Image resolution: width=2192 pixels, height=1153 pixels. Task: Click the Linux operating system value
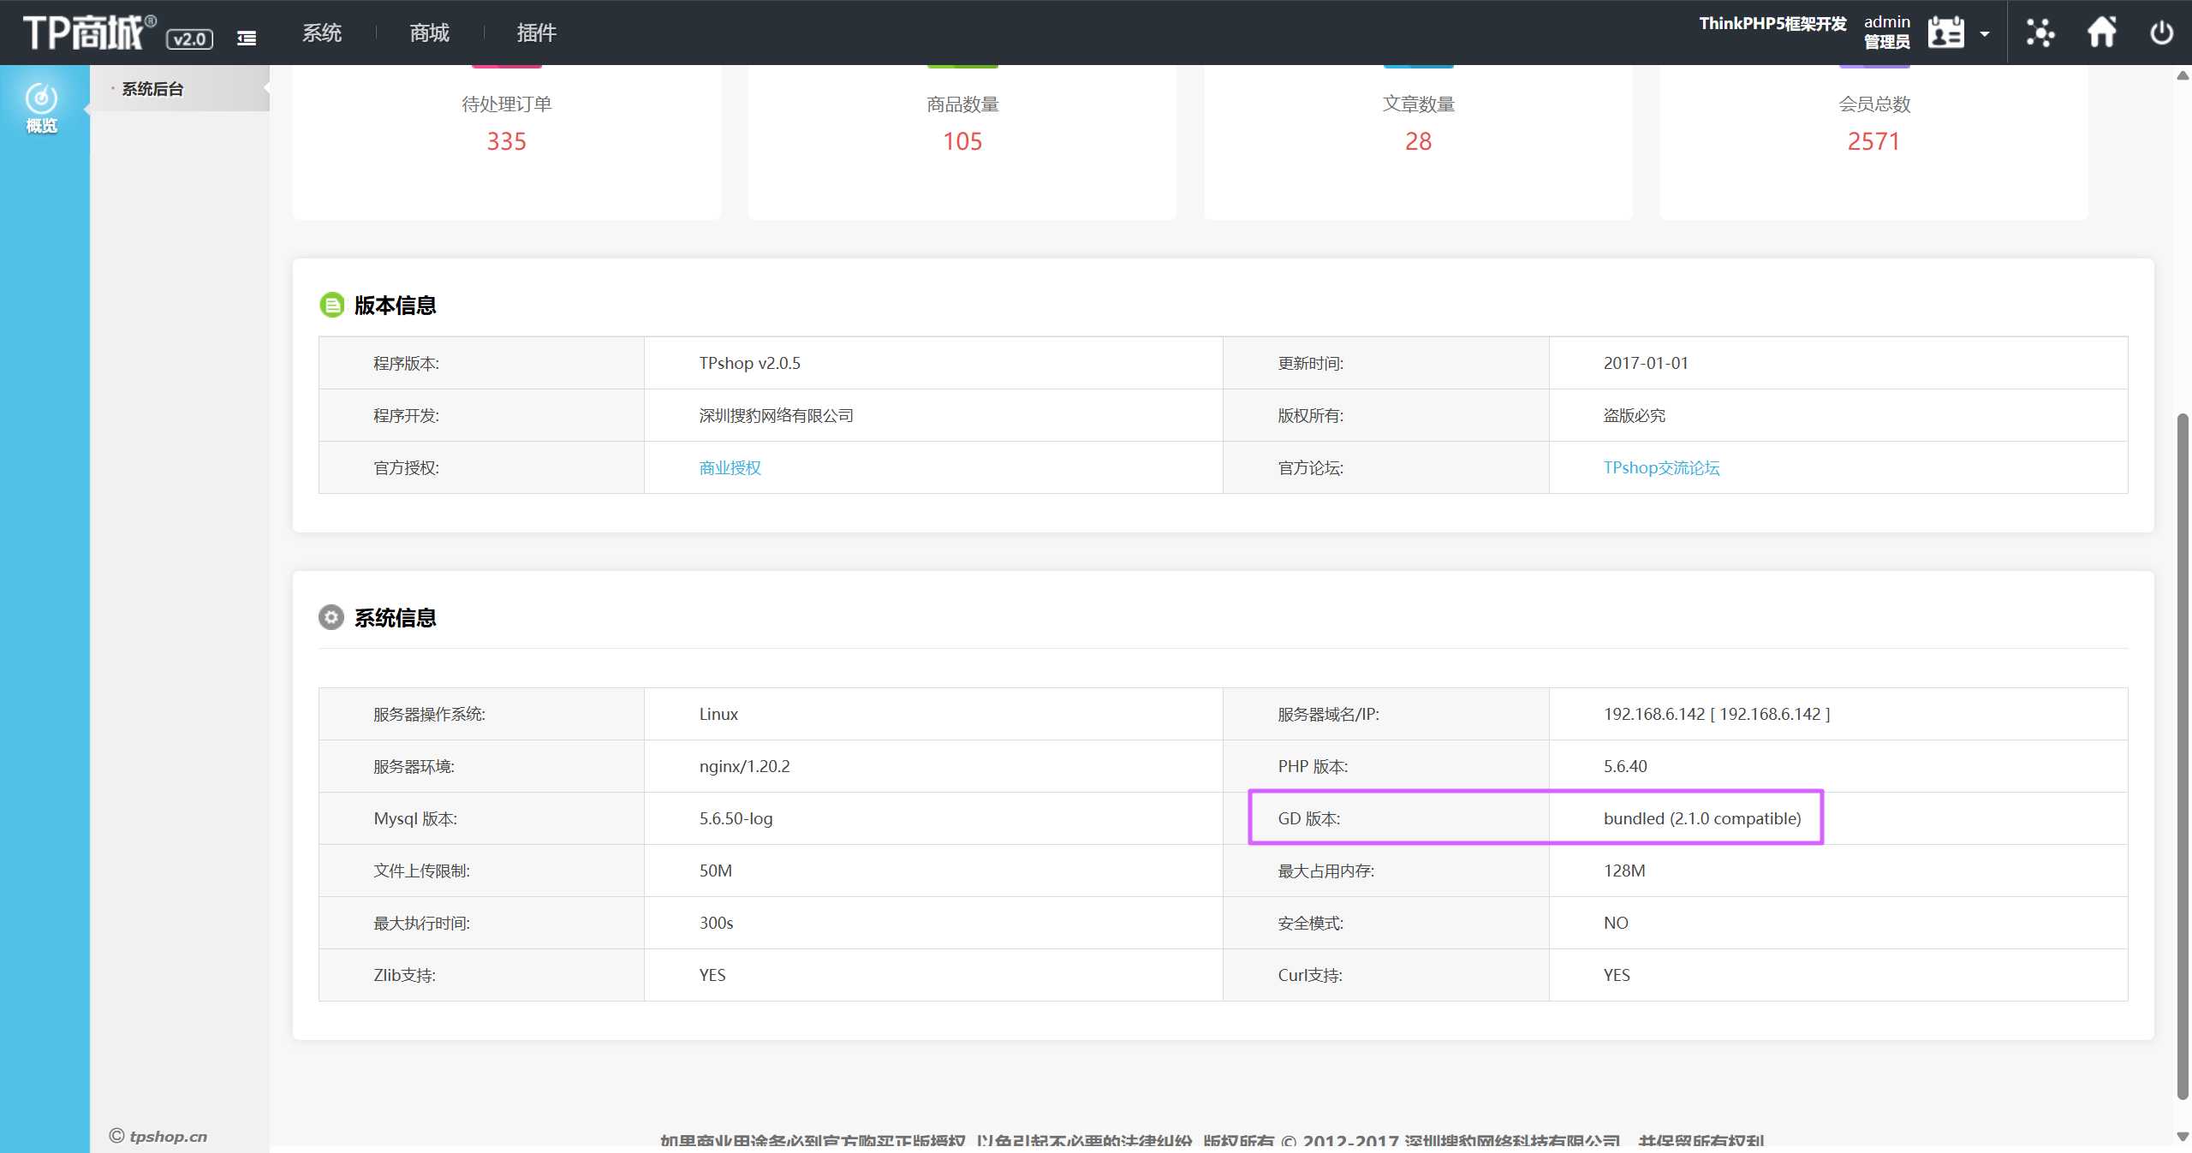(x=718, y=714)
